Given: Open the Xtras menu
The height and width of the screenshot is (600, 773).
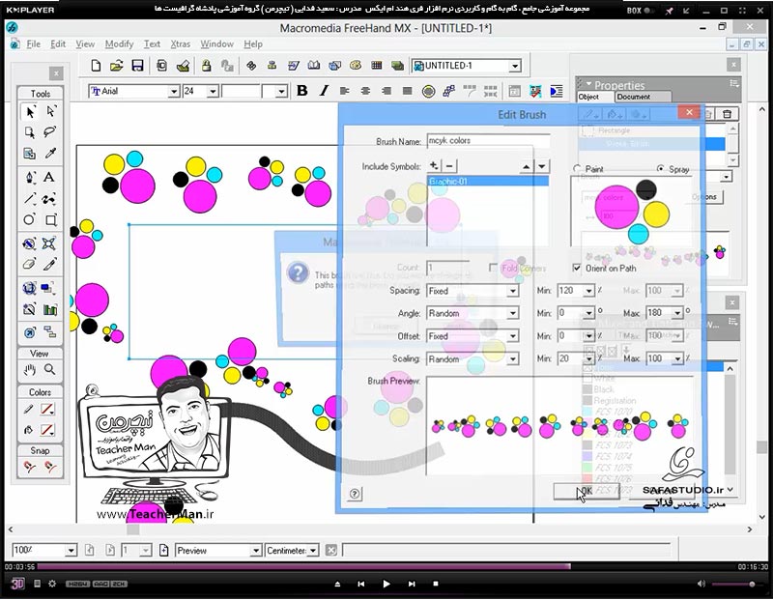Looking at the screenshot, I should 181,43.
